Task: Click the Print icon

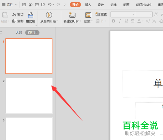Action: tap(37, 5)
